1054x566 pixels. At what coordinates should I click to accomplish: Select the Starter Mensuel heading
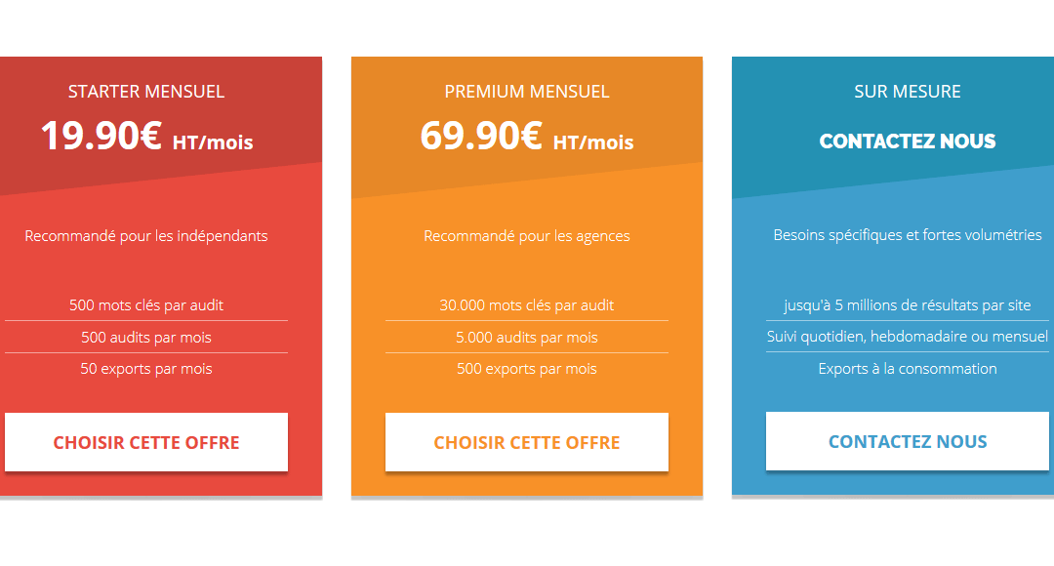(146, 92)
